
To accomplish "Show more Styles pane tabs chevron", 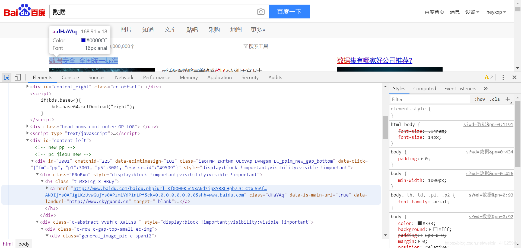I will pyautogui.click(x=486, y=88).
